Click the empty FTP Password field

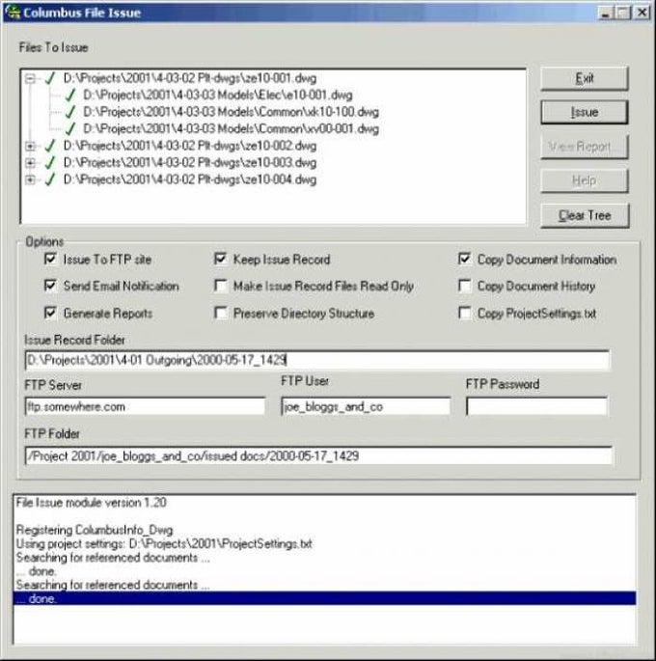click(537, 407)
